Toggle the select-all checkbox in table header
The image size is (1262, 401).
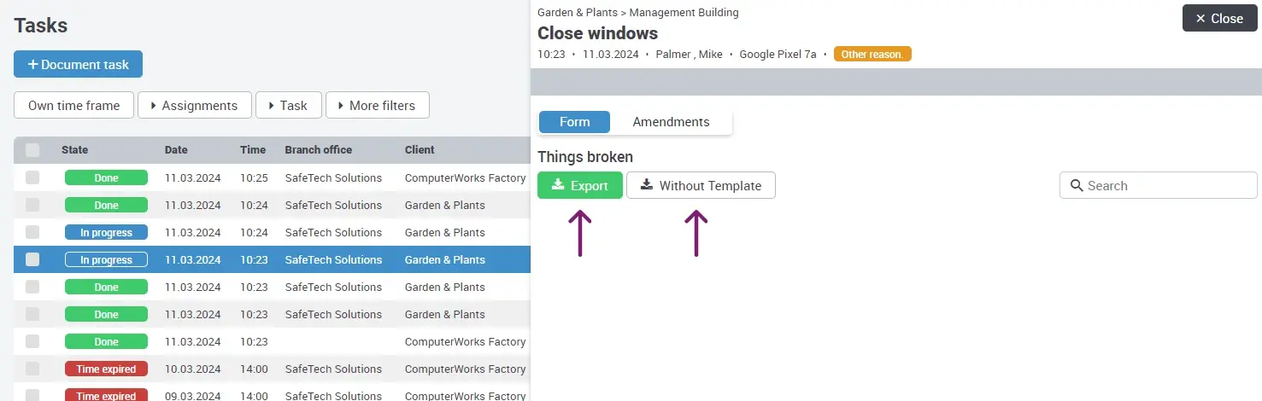click(x=32, y=150)
